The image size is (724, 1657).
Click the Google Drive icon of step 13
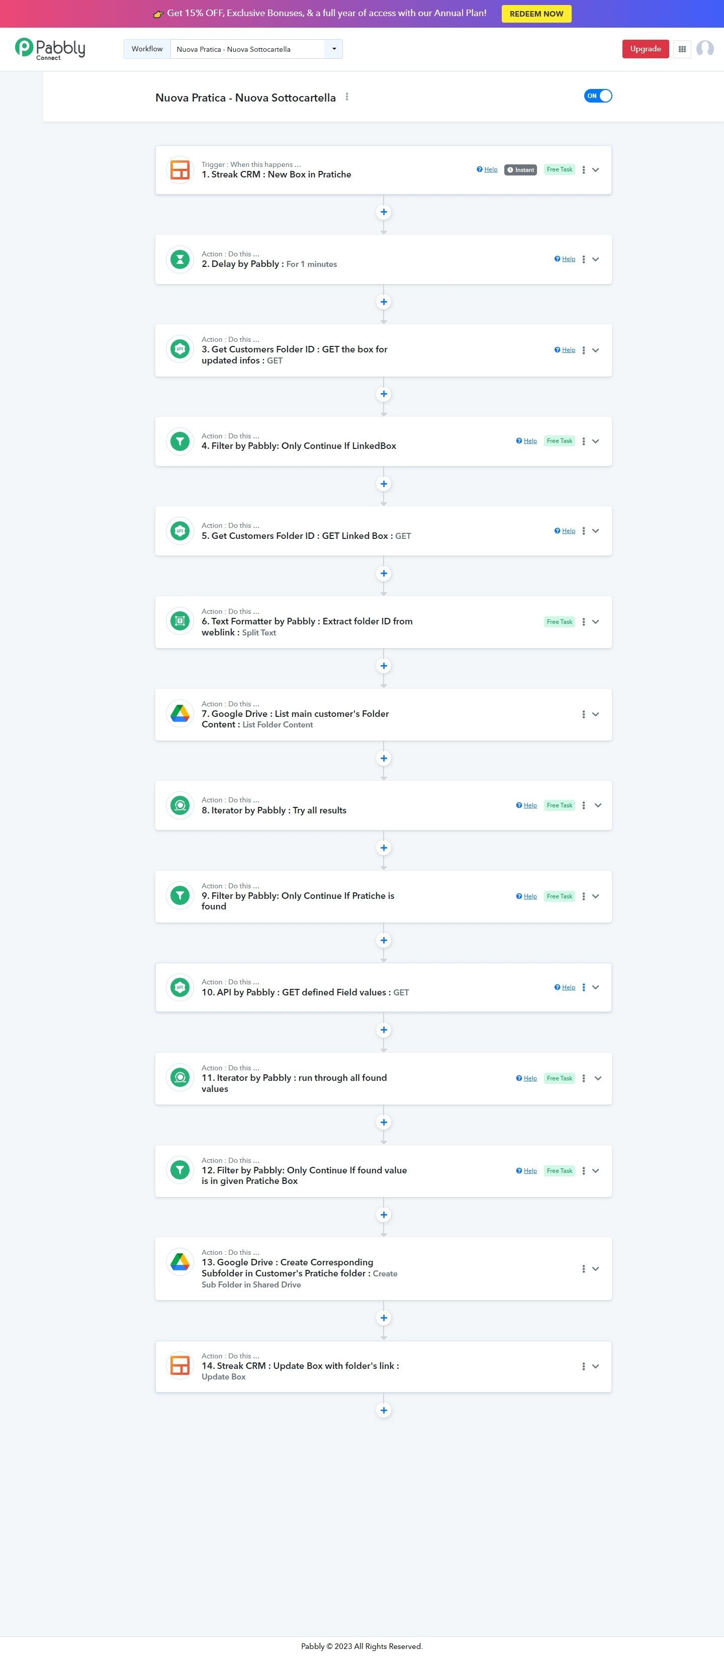(180, 1262)
